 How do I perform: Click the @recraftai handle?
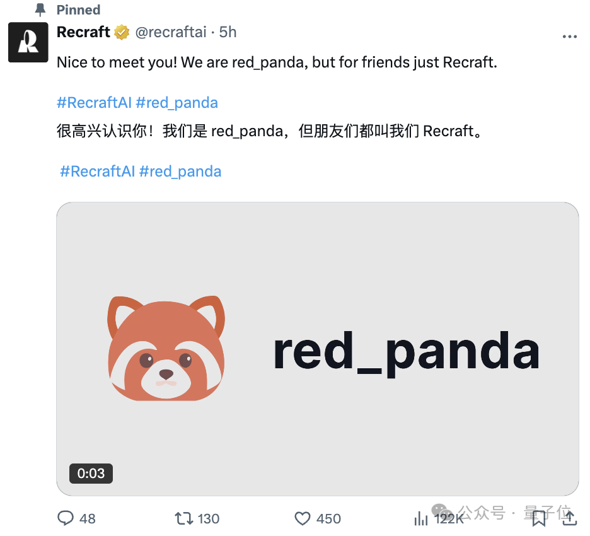tap(171, 32)
